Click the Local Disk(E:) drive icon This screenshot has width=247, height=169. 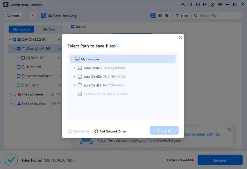[80, 85]
